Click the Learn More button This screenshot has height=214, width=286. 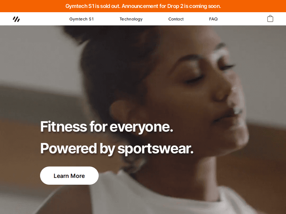tap(69, 176)
